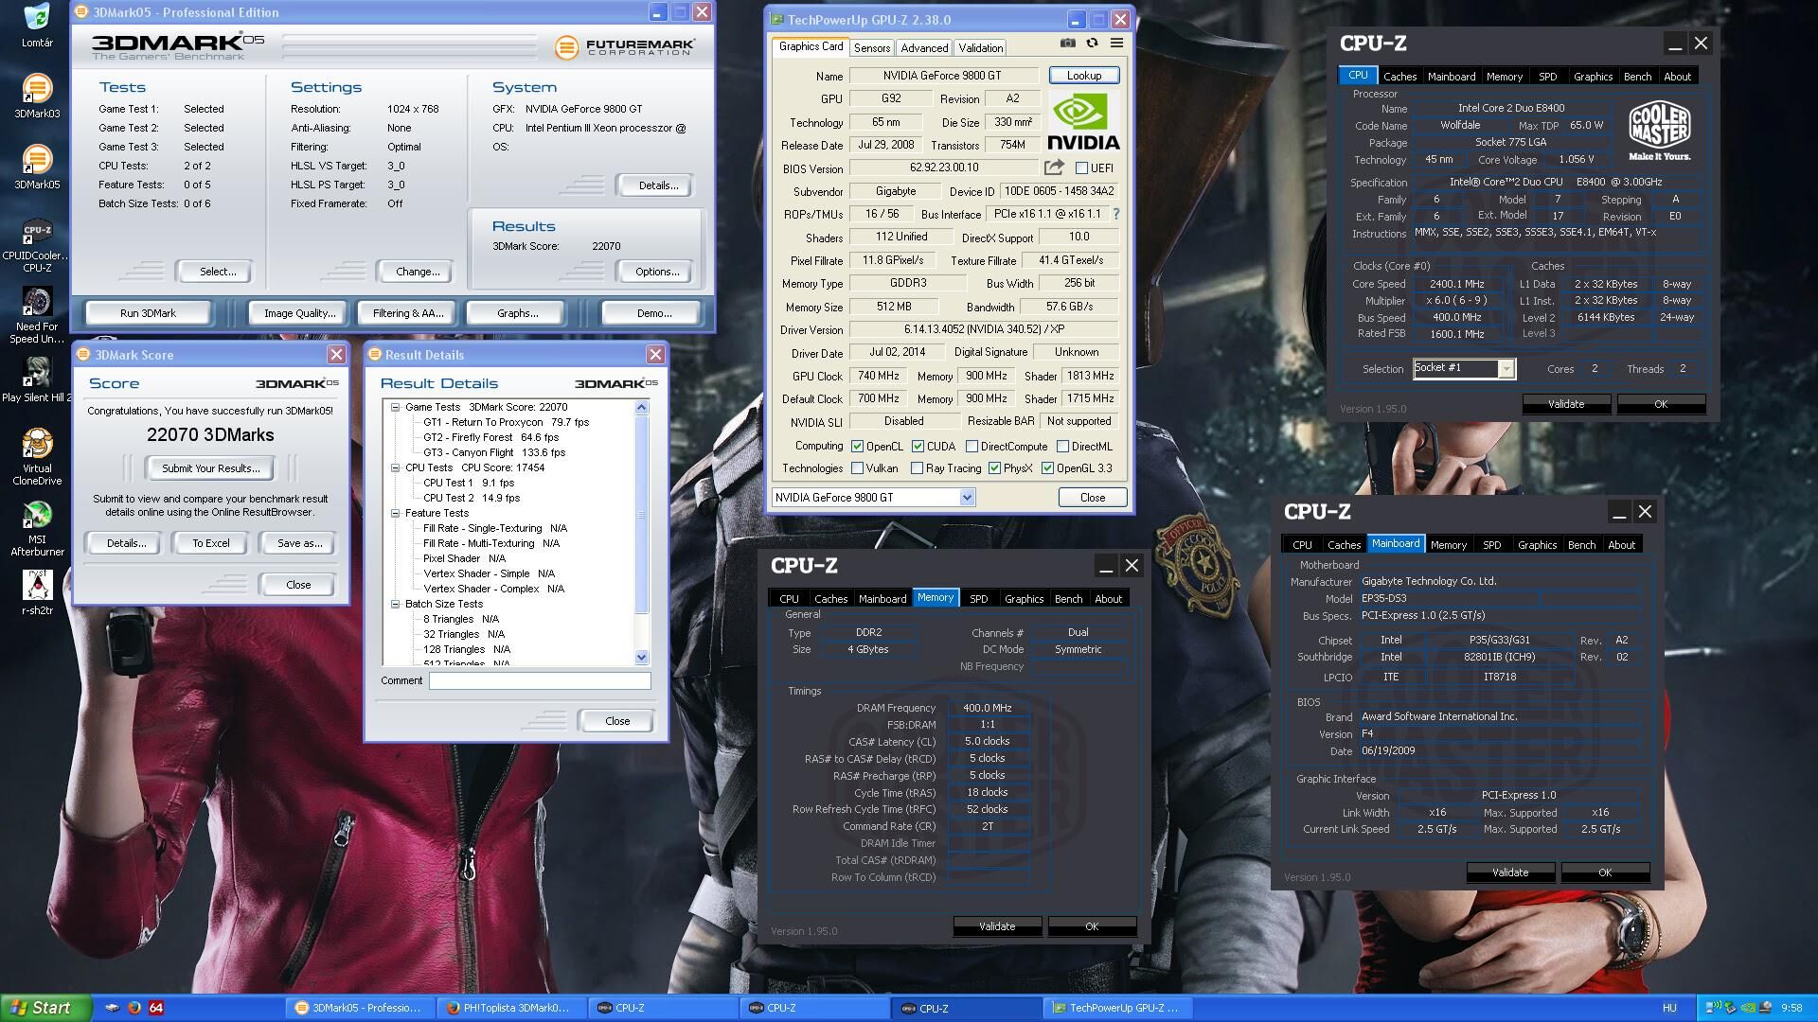Click the Result Details scroll up arrow
This screenshot has height=1022, width=1818.
coord(641,407)
